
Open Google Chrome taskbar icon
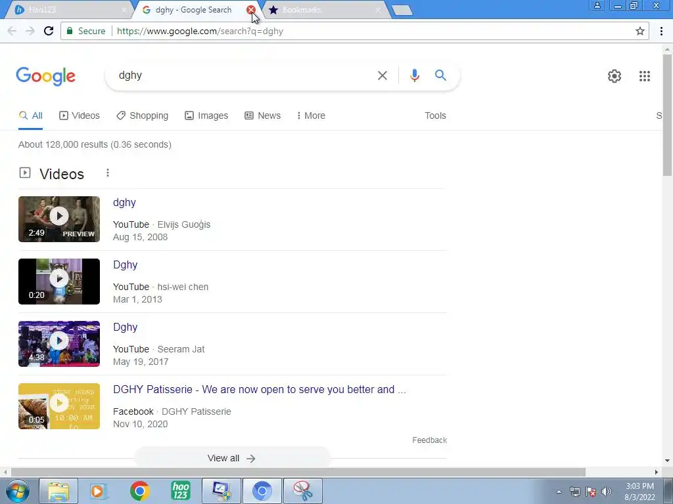coord(140,491)
